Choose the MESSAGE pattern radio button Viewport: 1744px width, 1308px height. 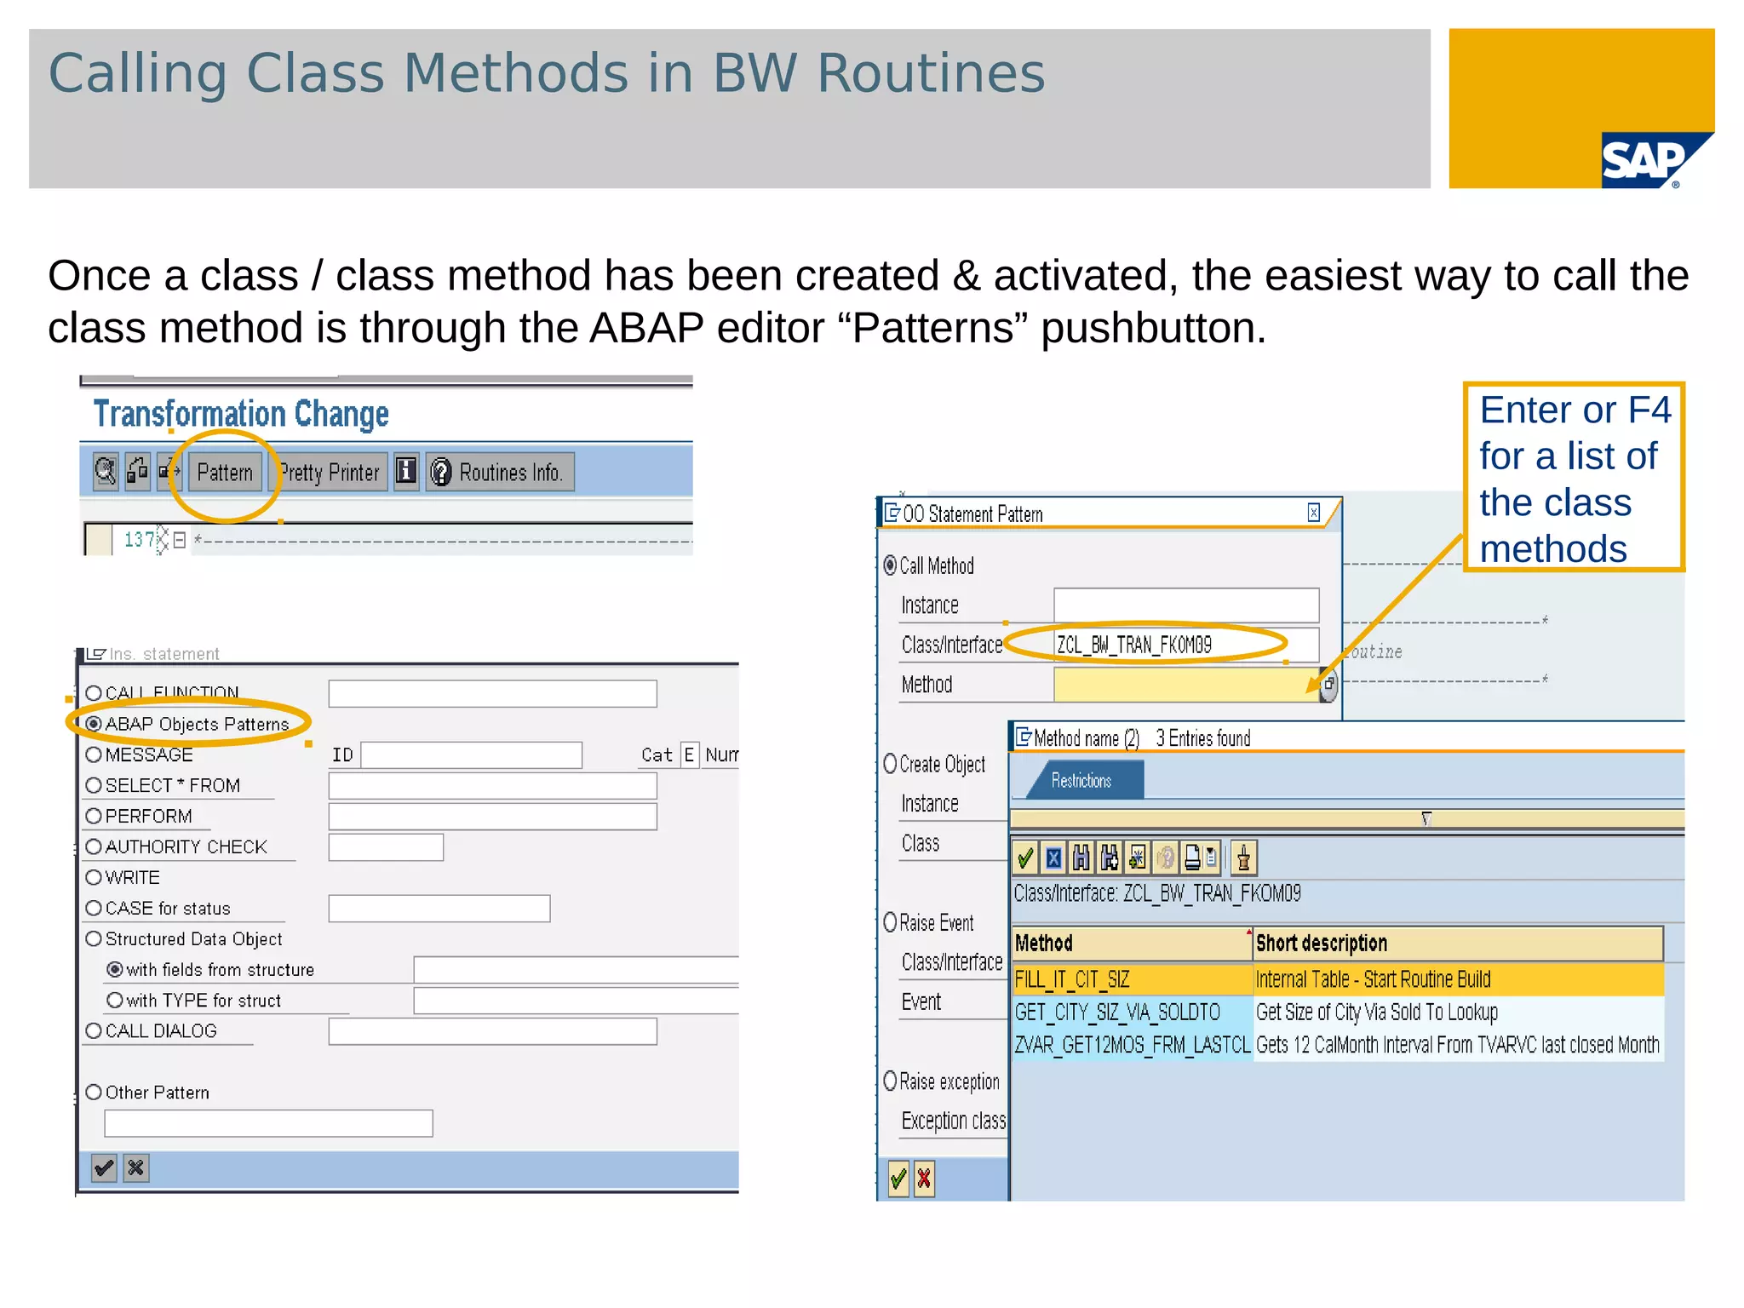94,754
